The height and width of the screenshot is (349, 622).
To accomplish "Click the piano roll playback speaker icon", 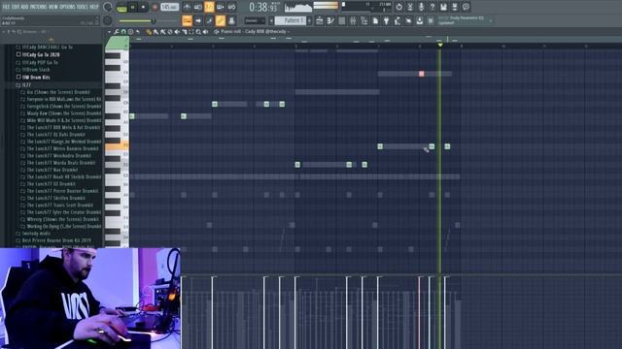I will pyautogui.click(x=205, y=32).
